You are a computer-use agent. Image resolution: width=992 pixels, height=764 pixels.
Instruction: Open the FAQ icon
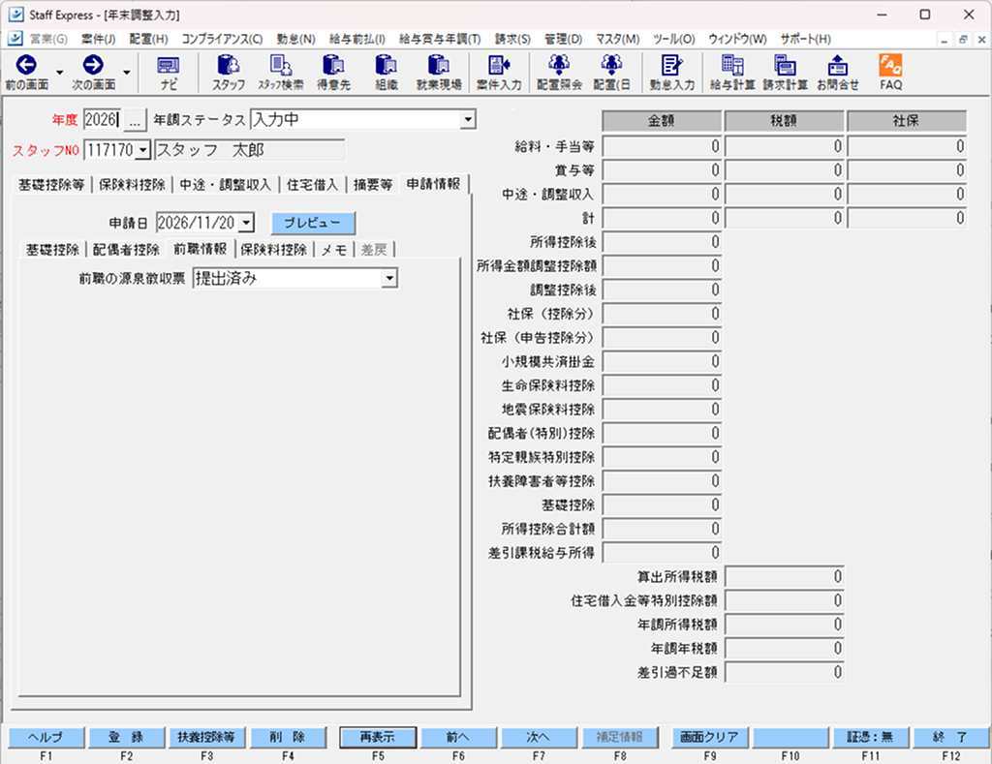click(x=891, y=72)
